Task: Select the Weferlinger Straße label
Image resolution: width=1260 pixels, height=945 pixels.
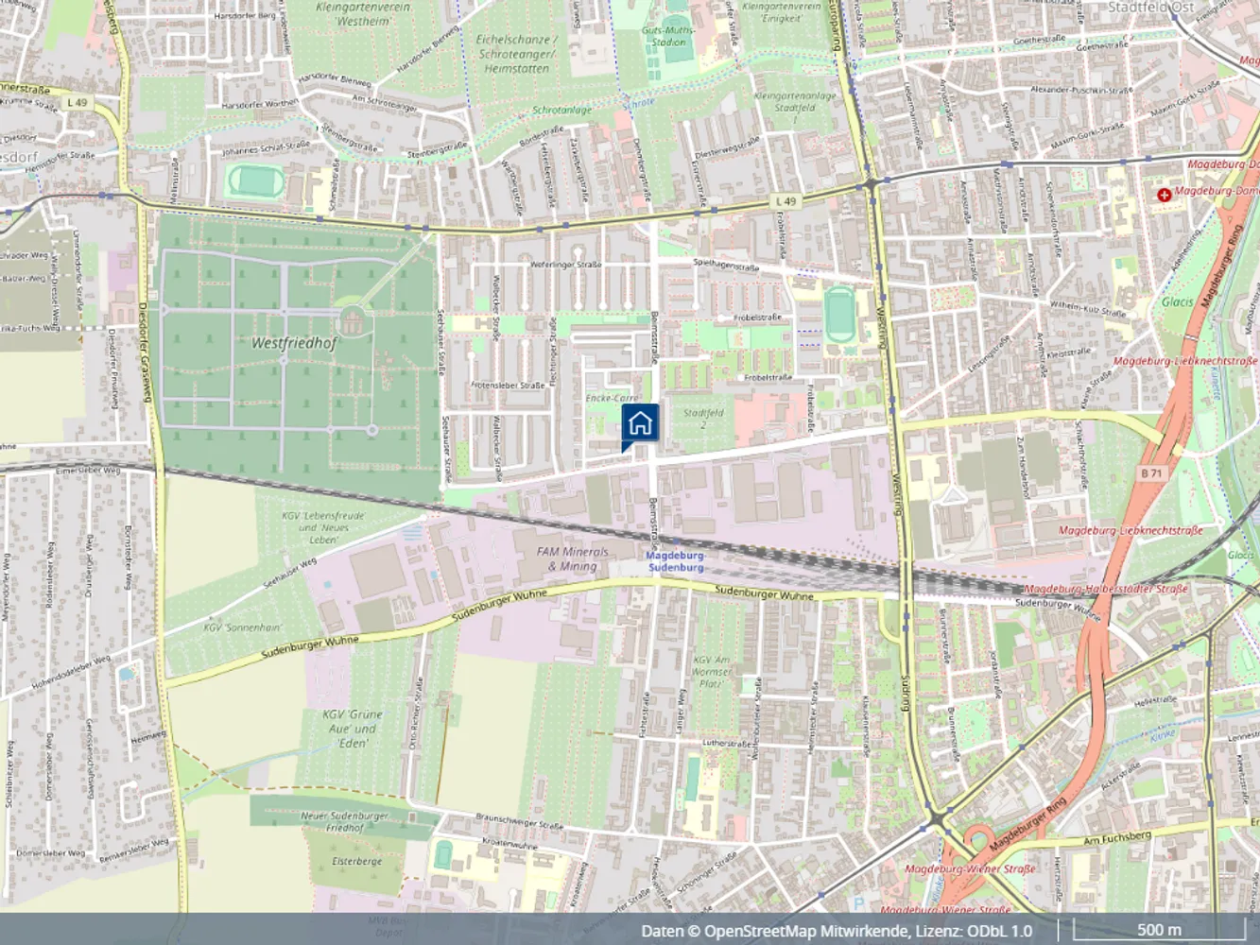Action: click(x=565, y=265)
